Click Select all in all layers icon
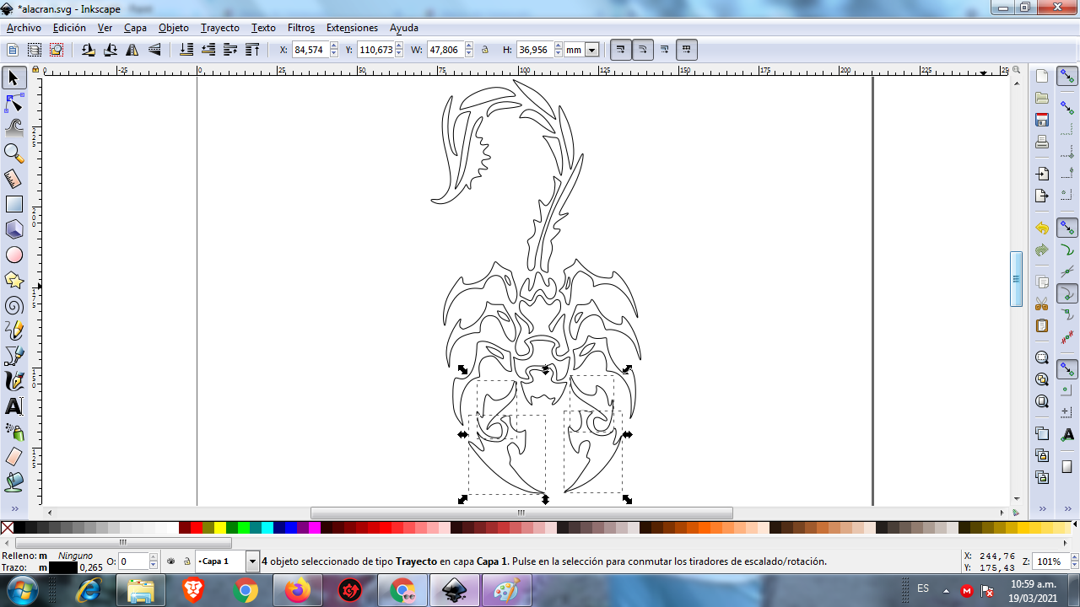1080x607 pixels. (35, 50)
